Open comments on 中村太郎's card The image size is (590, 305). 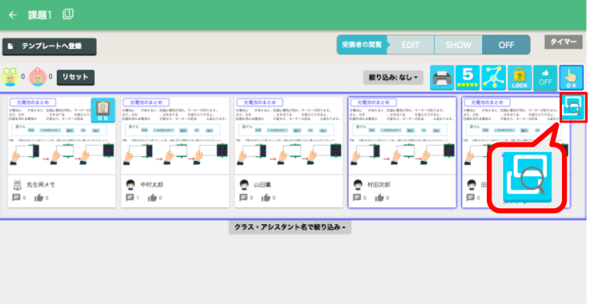(130, 198)
